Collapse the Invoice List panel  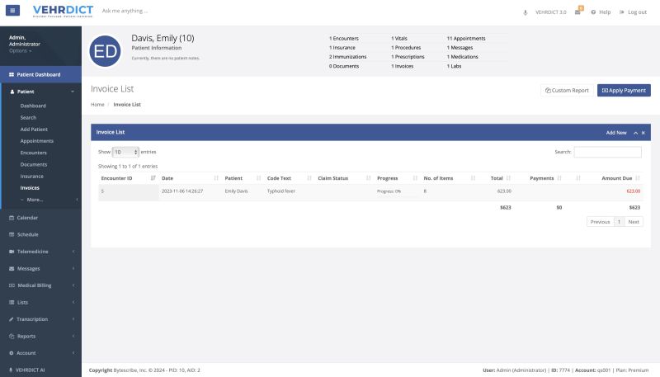coord(635,132)
